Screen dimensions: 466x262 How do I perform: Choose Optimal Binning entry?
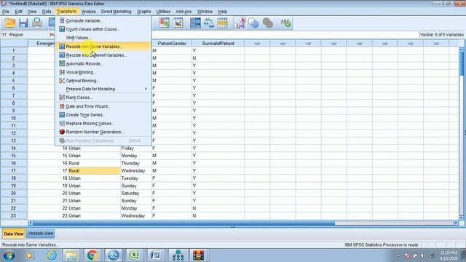[x=103, y=81]
